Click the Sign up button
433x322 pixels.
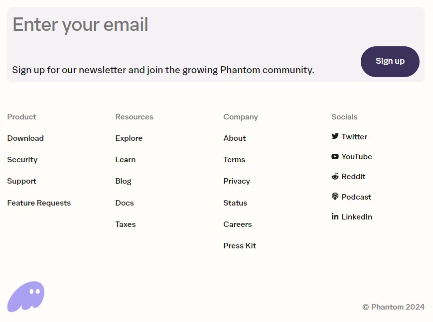[x=390, y=62]
